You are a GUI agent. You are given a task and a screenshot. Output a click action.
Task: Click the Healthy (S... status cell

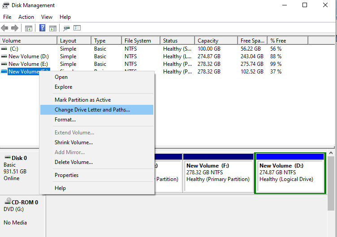coord(177,49)
